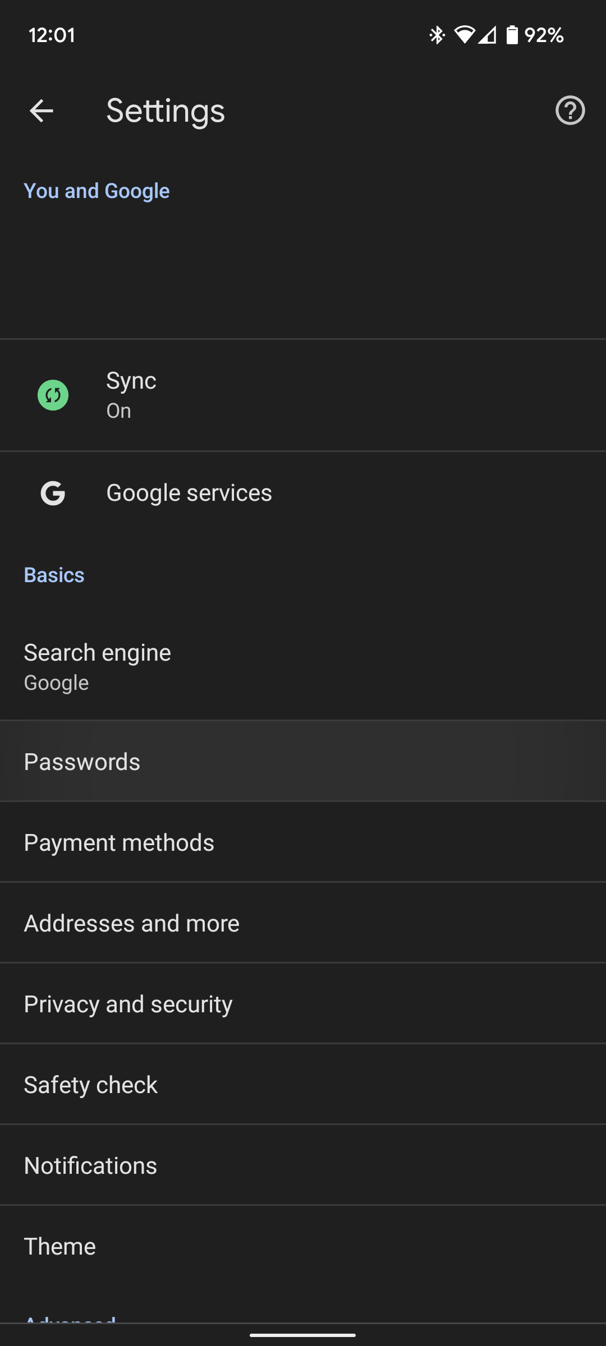
Task: Tap the Bluetooth status icon
Action: (437, 35)
